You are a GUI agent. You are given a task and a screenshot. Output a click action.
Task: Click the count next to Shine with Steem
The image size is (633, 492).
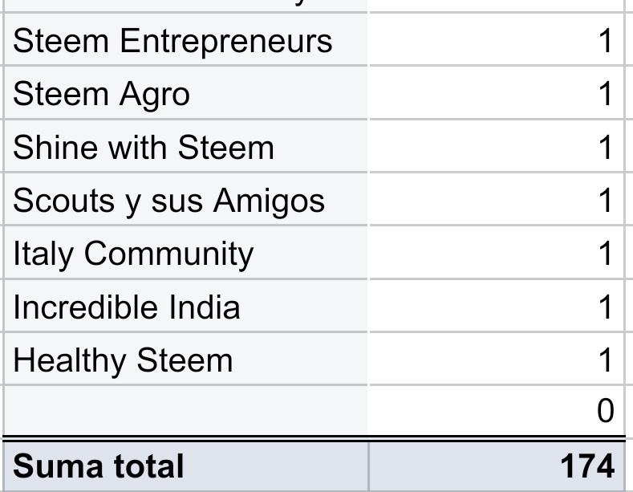pyautogui.click(x=495, y=148)
